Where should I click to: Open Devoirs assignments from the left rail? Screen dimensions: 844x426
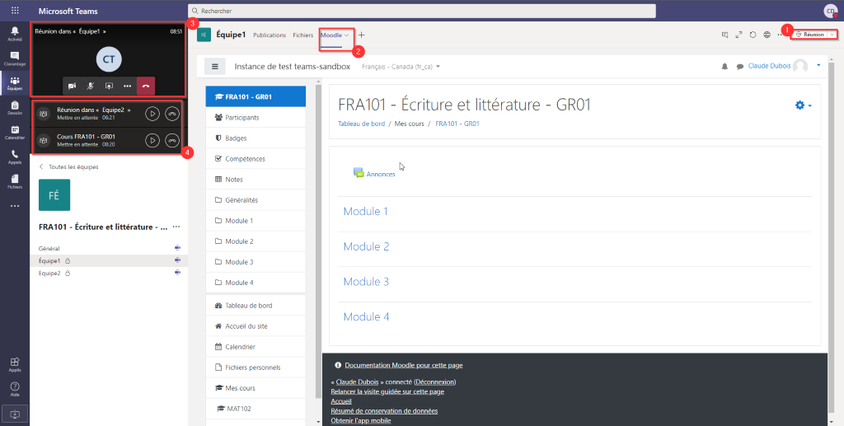[x=15, y=108]
